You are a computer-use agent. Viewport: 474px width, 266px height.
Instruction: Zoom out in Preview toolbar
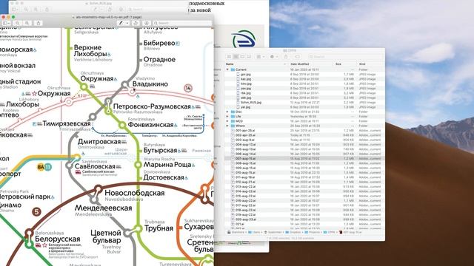coord(18,23)
